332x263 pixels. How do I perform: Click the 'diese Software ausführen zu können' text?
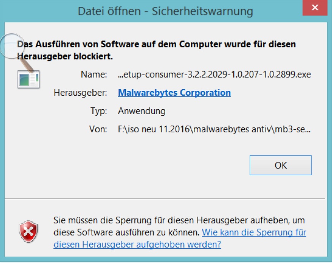(126, 232)
